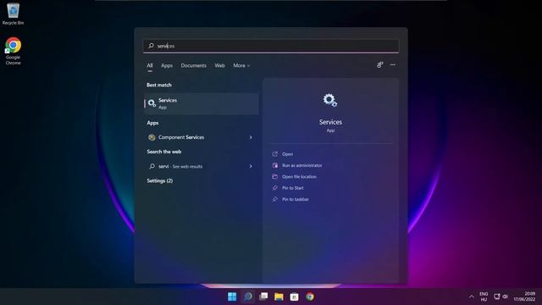Select the Google Chrome desktop shortcut
The height and width of the screenshot is (305, 542).
click(14, 51)
